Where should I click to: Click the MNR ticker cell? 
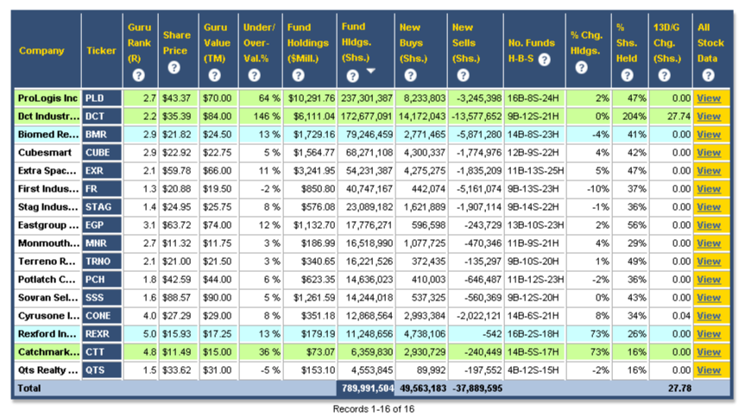tap(102, 243)
